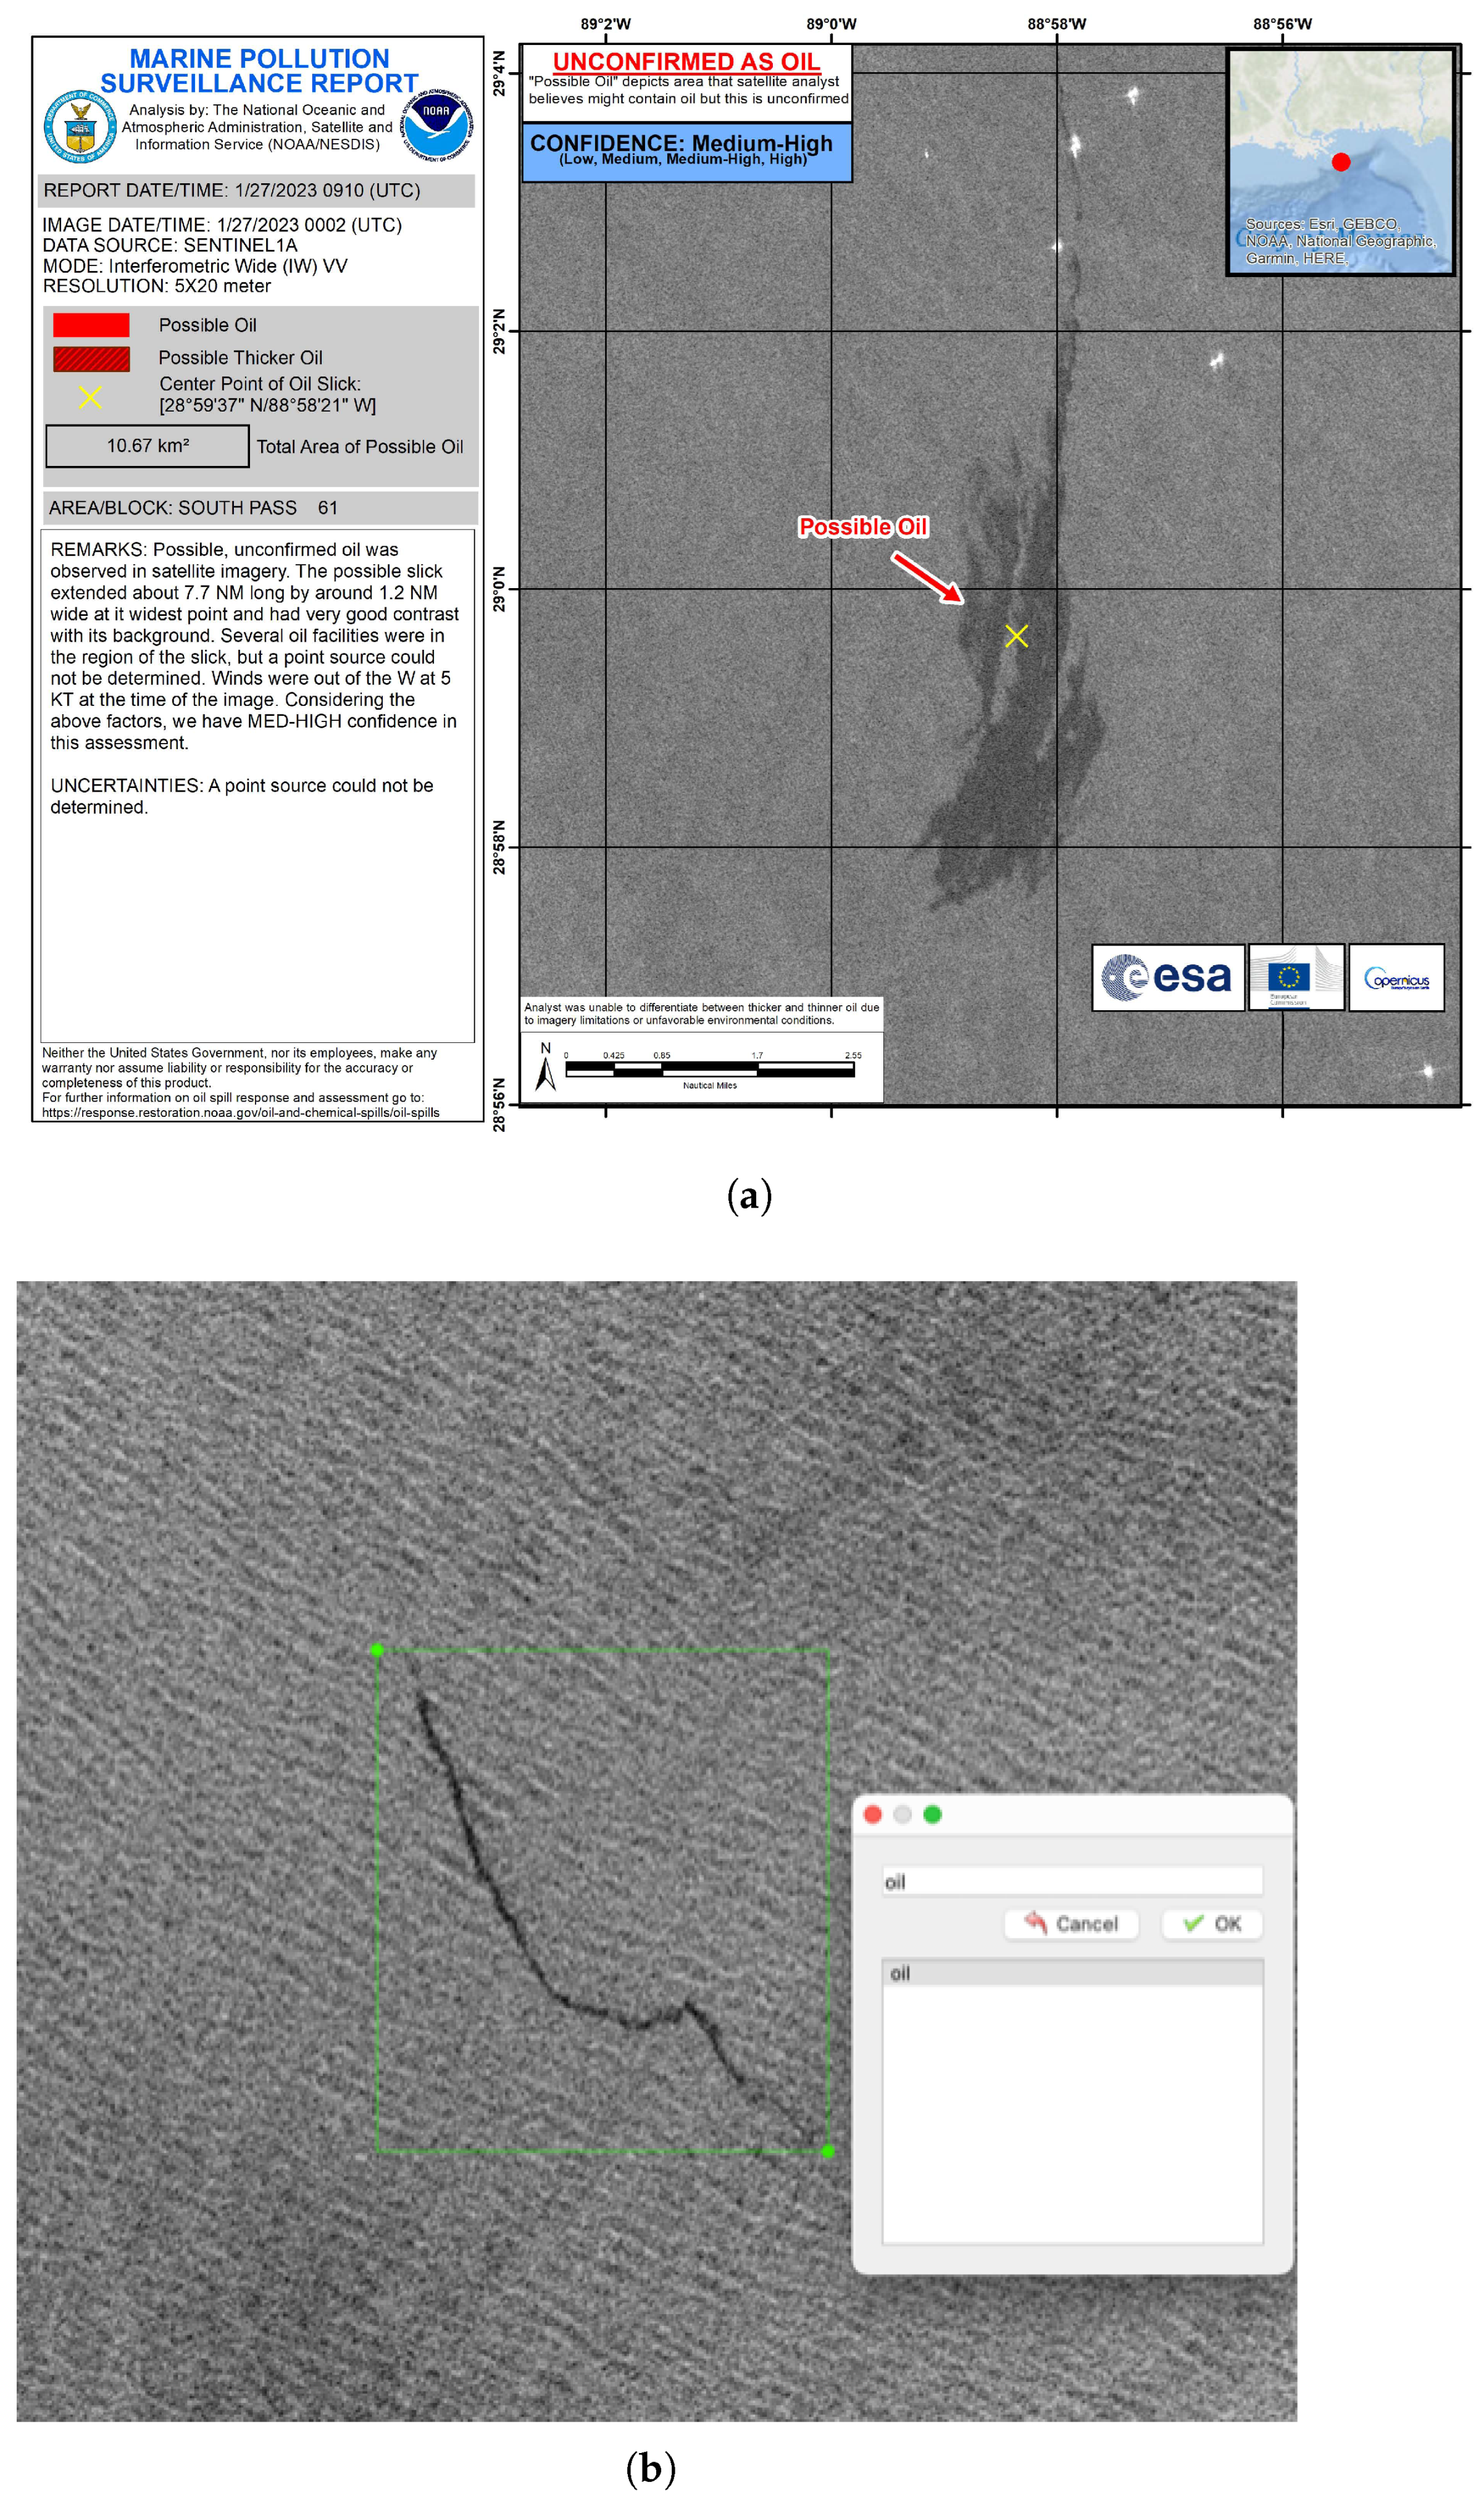Open the response.restoration.noaa.gov oil-spills link
The width and height of the screenshot is (1484, 2503).
[x=240, y=1113]
